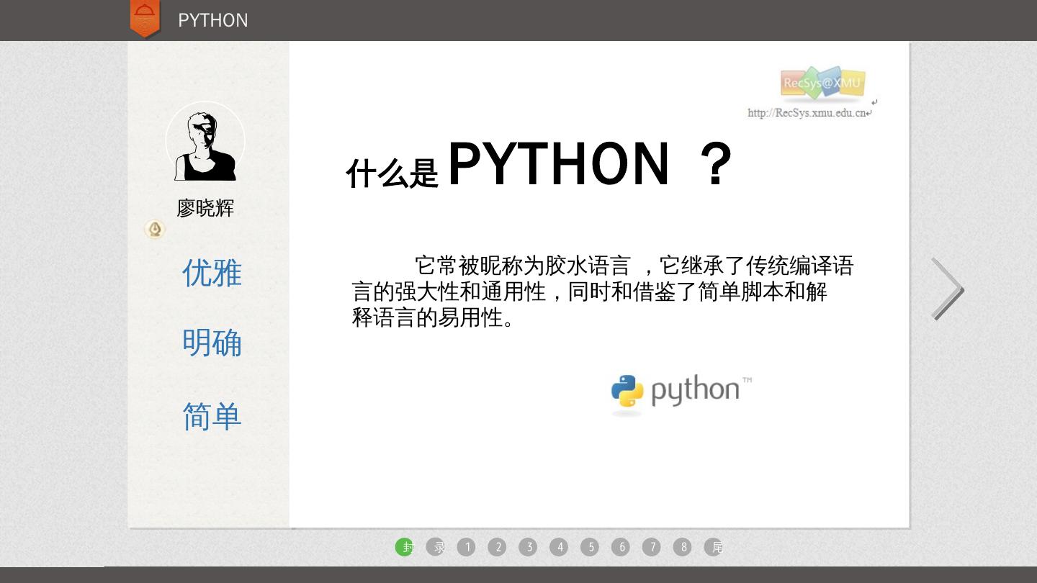Viewport: 1037px width, 583px height.
Task: Click the blue word 明确
Action: pyautogui.click(x=212, y=343)
